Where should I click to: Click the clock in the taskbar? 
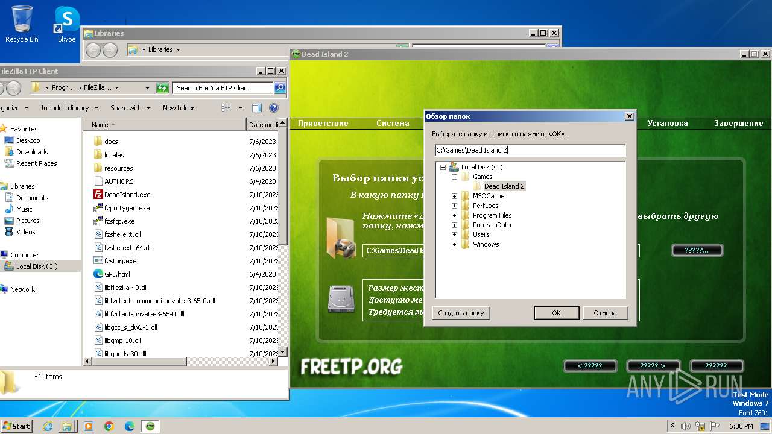click(741, 426)
